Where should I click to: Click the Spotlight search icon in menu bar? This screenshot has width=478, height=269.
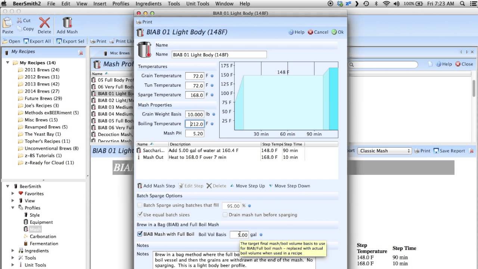point(462,4)
